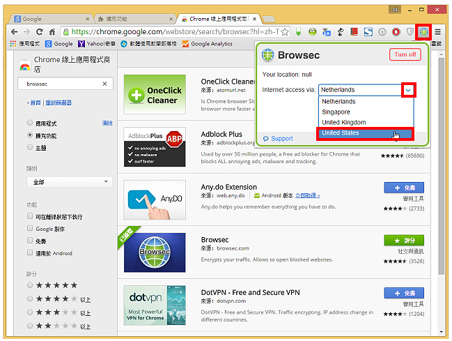This screenshot has height=341, width=452.
Task: Expand the Internet access via dropdown arrow
Action: point(408,90)
